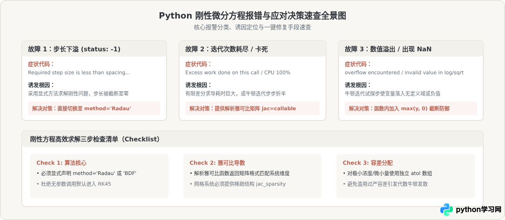Click 诱发根因 label in 故障 1 card
The height and width of the screenshot is (220, 505).
pos(41,85)
